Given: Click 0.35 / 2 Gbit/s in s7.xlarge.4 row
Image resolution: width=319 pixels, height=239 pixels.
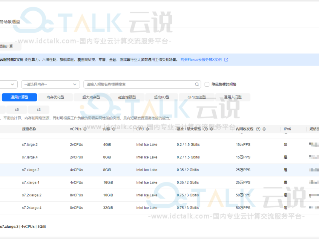Looking at the screenshot, I should tap(188, 182).
